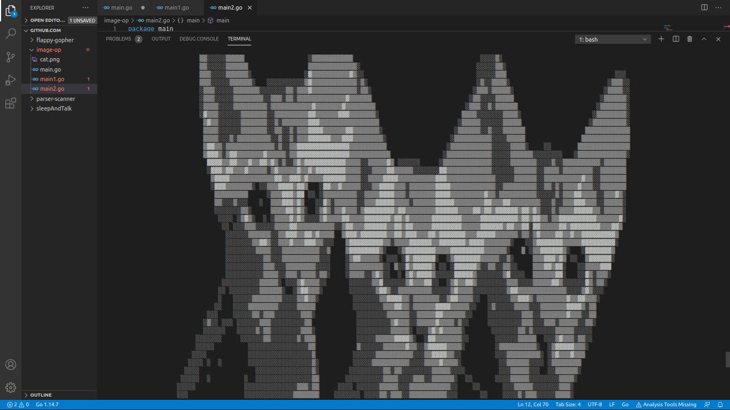
Task: Open the Manage gear settings
Action: tap(11, 388)
